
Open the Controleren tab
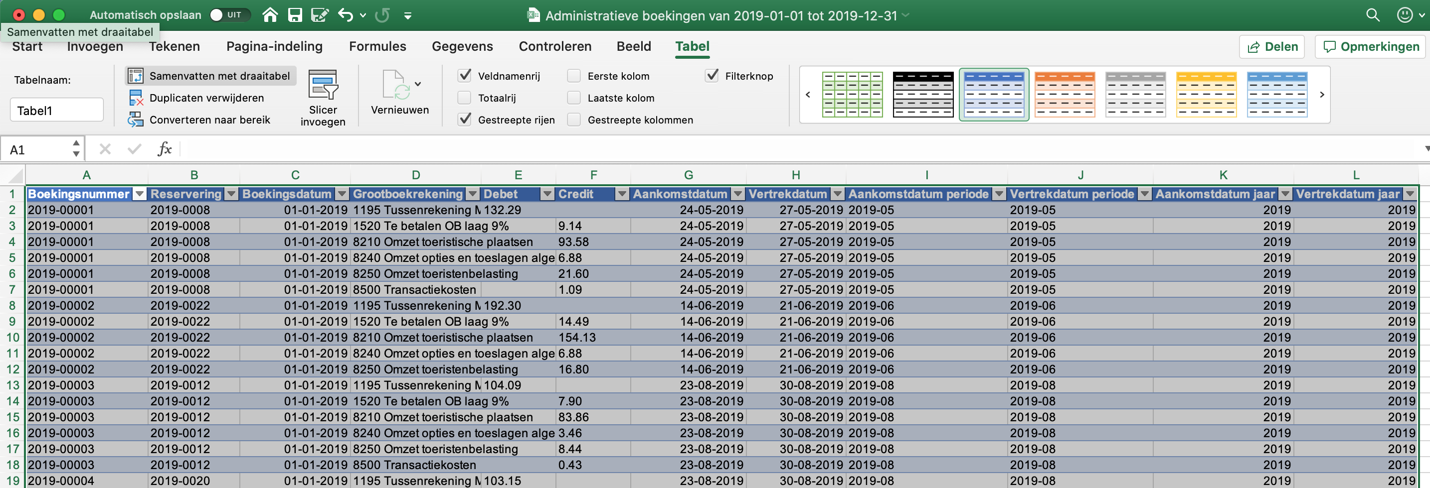(x=555, y=47)
